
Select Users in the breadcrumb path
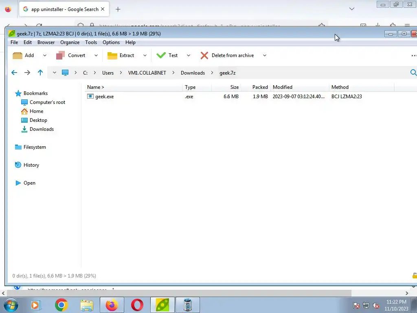tap(108, 73)
